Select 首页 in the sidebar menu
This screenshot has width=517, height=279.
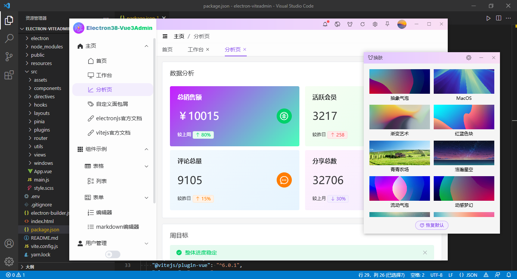click(x=101, y=61)
